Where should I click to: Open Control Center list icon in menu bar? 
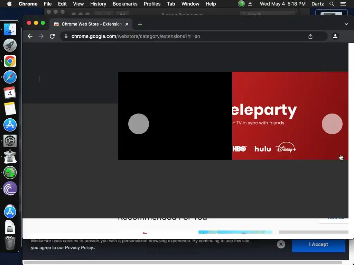pyautogui.click(x=343, y=4)
